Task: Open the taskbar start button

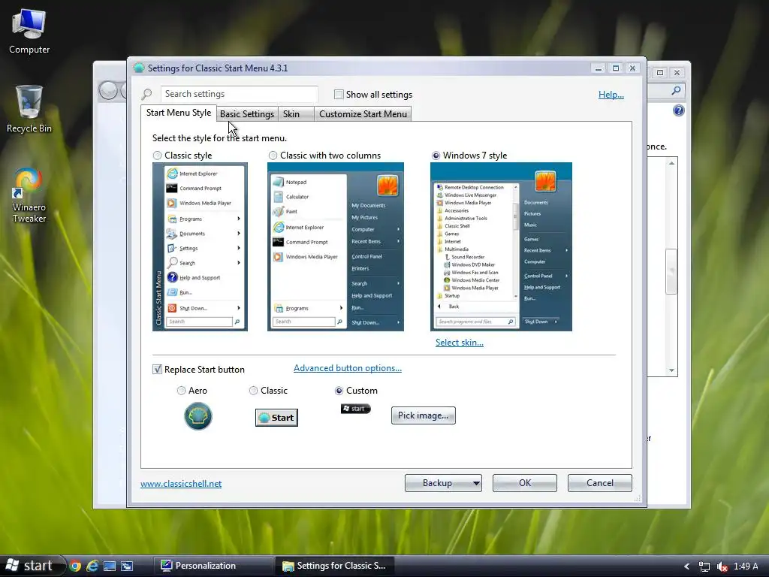Action: [32, 566]
